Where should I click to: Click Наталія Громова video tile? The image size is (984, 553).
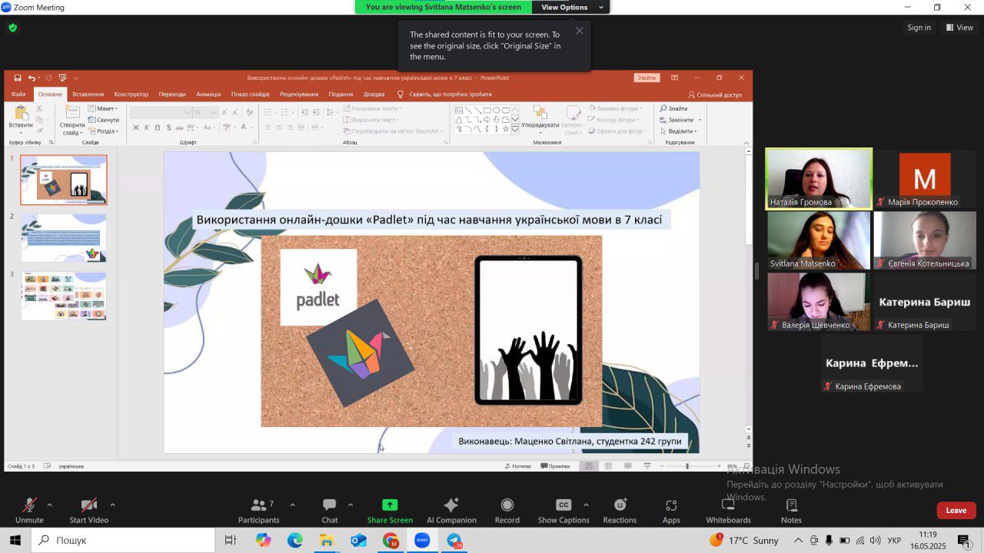pyautogui.click(x=819, y=178)
